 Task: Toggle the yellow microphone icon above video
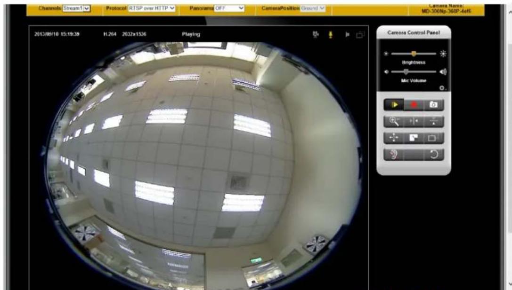tap(331, 34)
